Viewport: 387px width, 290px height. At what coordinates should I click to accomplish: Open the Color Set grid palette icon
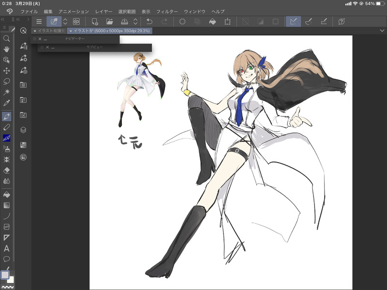pos(23,145)
